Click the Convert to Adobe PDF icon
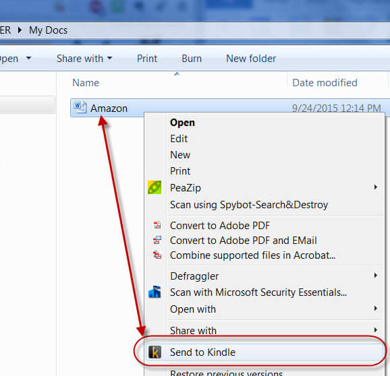The width and height of the screenshot is (390, 376). [x=157, y=225]
